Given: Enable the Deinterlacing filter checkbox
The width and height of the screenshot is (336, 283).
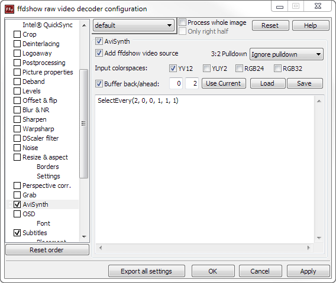Looking at the screenshot, I should tap(17, 44).
